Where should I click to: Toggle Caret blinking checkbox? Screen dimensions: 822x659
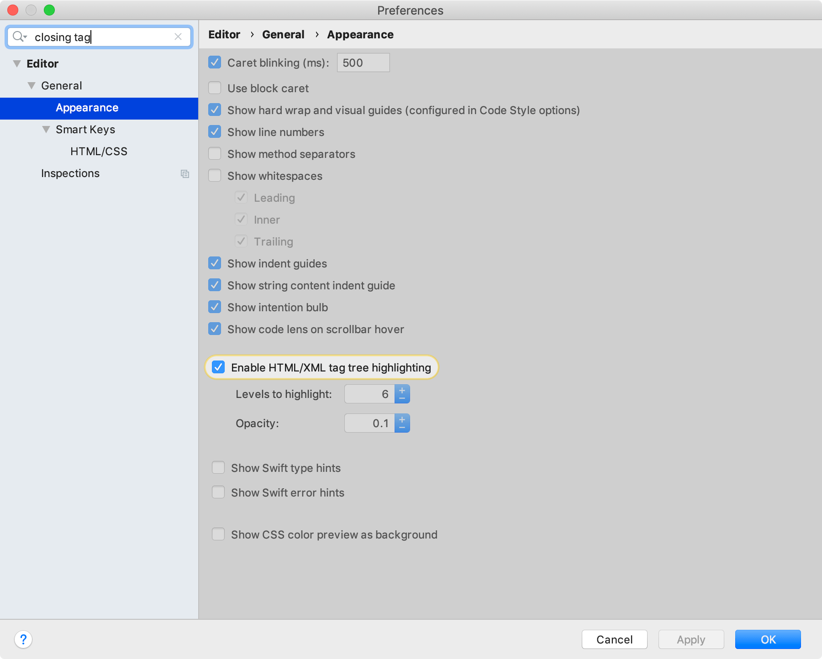[215, 63]
